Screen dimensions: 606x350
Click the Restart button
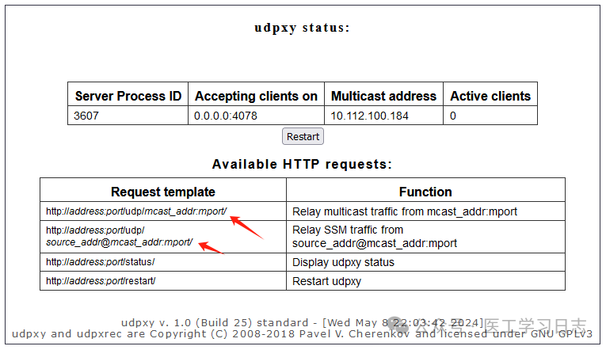pos(303,136)
